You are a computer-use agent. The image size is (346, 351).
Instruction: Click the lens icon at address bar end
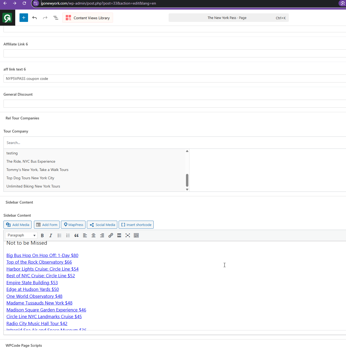343,3
